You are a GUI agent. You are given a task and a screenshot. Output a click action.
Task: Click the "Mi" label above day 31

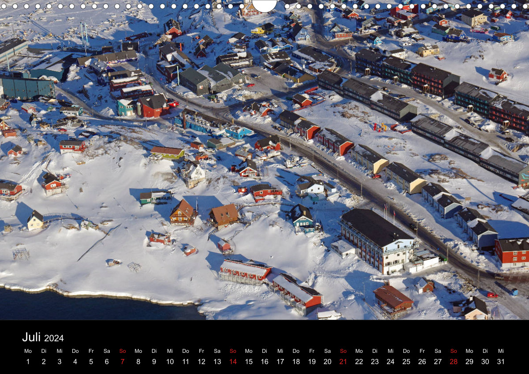tap(501, 351)
